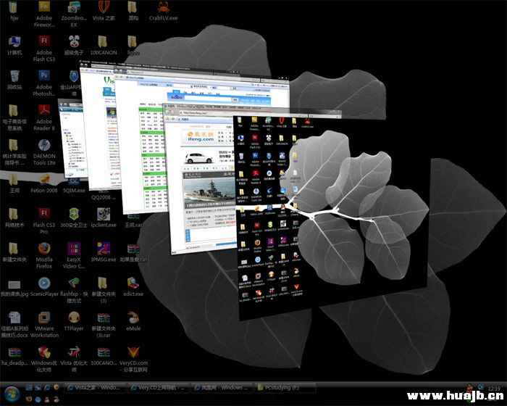Open the eMule desktop icon

click(133, 319)
